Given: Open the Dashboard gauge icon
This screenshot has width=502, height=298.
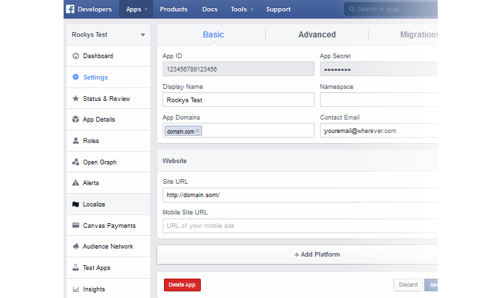Looking at the screenshot, I should [76, 56].
